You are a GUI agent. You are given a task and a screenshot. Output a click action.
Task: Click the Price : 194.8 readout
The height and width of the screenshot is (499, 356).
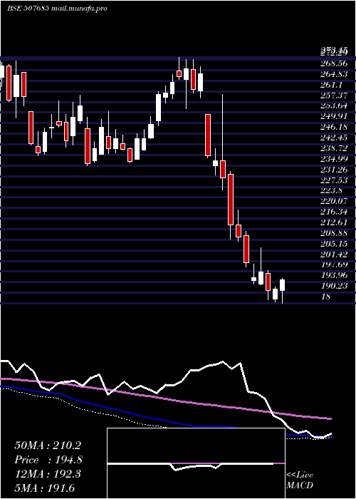pyautogui.click(x=48, y=460)
